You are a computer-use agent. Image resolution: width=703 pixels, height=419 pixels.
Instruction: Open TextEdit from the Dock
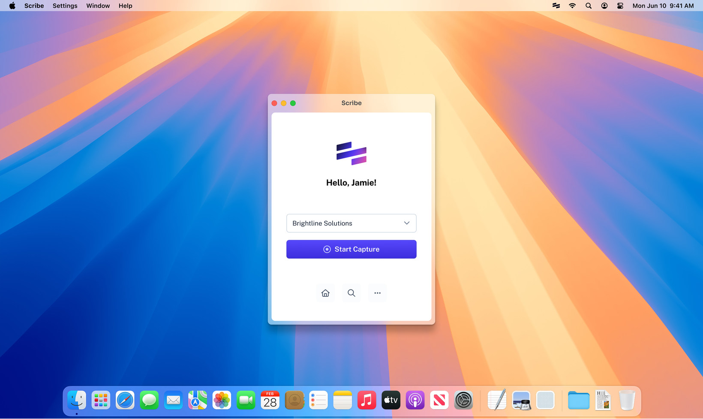coord(497,401)
